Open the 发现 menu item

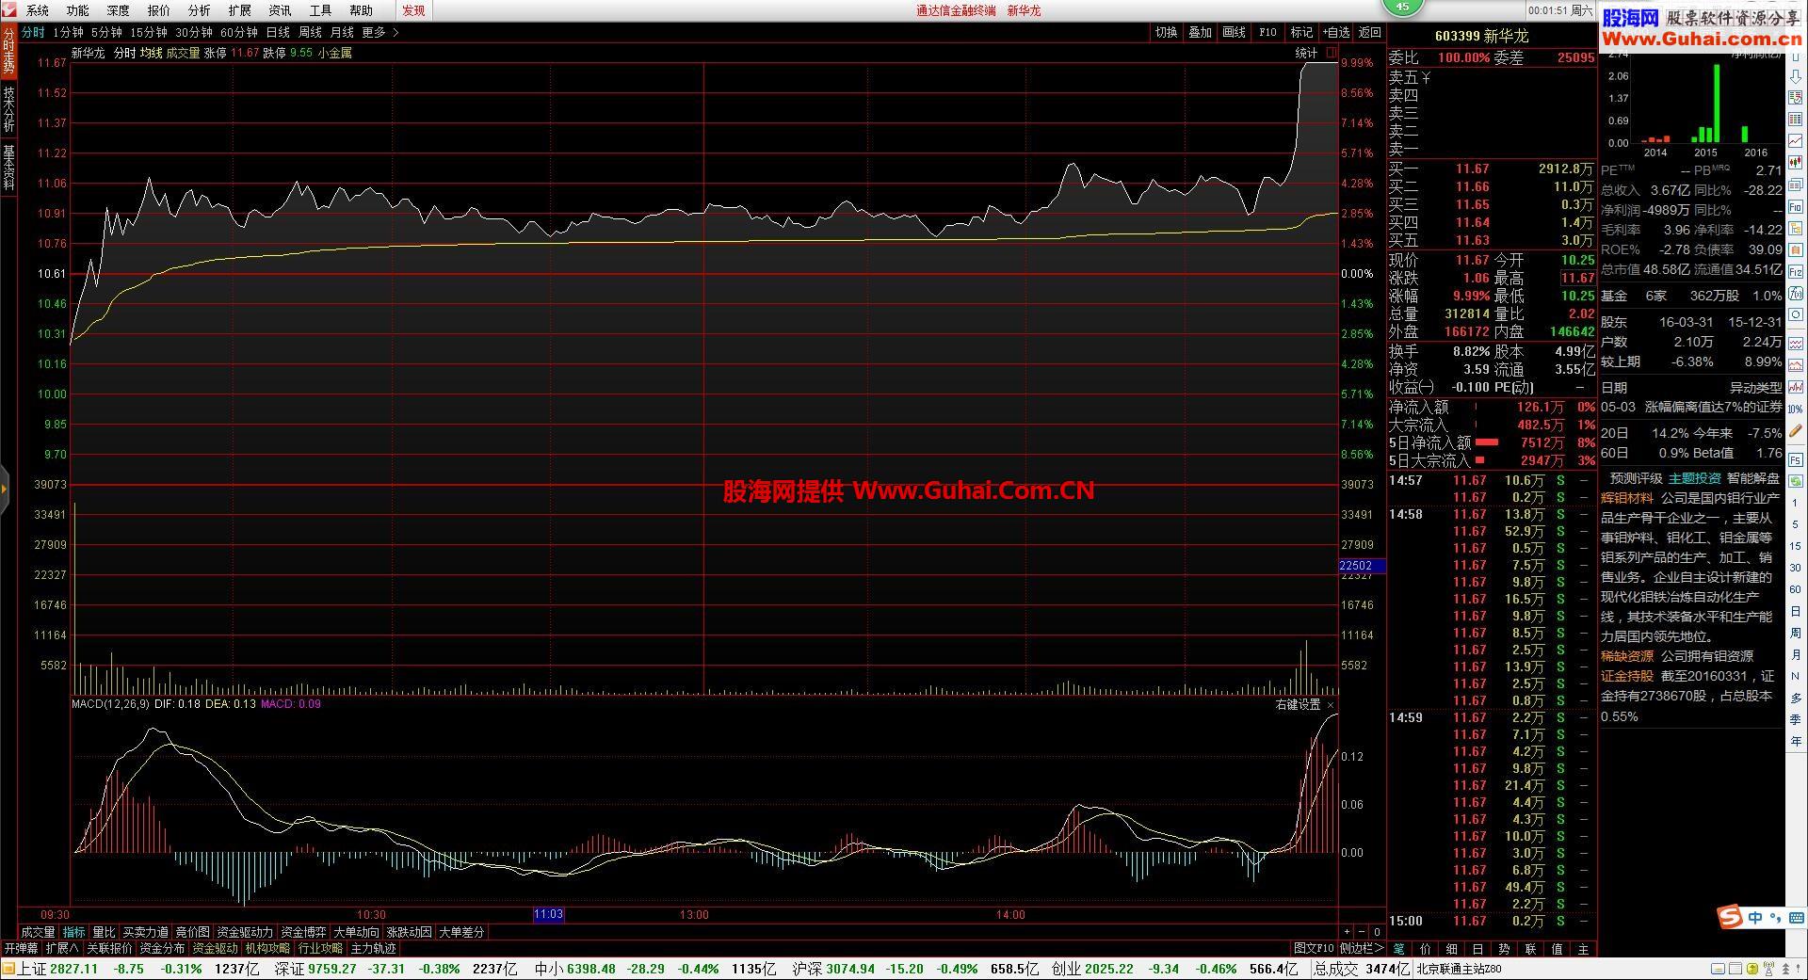[x=413, y=10]
